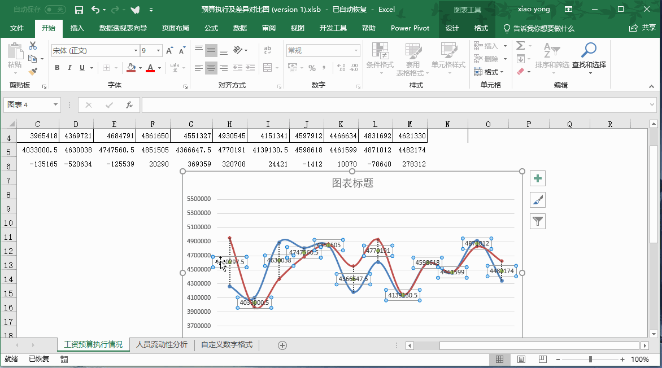Click the Clear eraser icon
This screenshot has width=662, height=368.
tap(521, 71)
